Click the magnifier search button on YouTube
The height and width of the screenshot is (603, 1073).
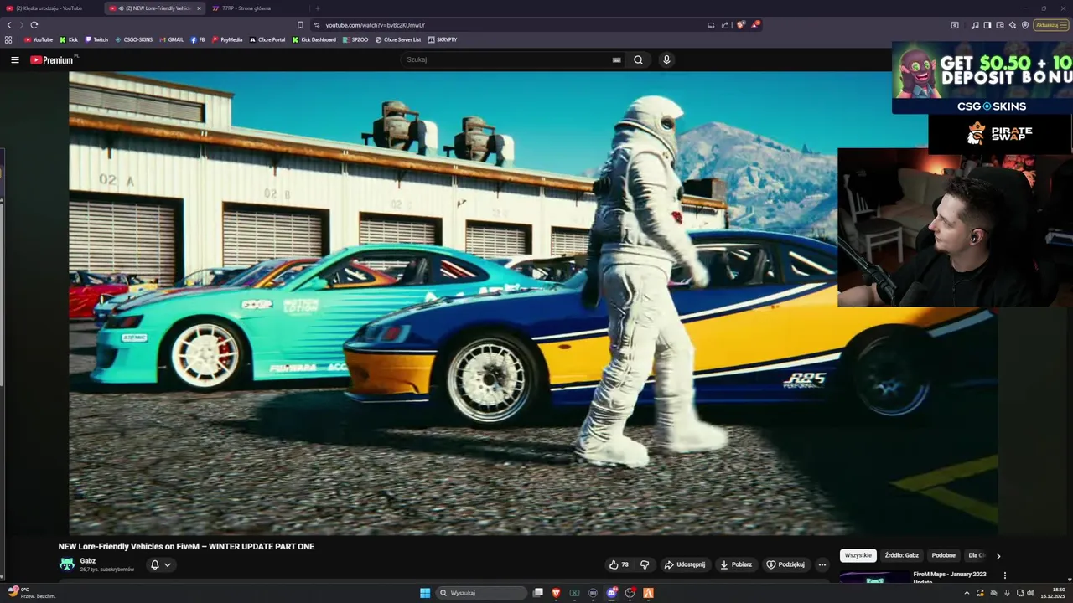[x=638, y=59]
